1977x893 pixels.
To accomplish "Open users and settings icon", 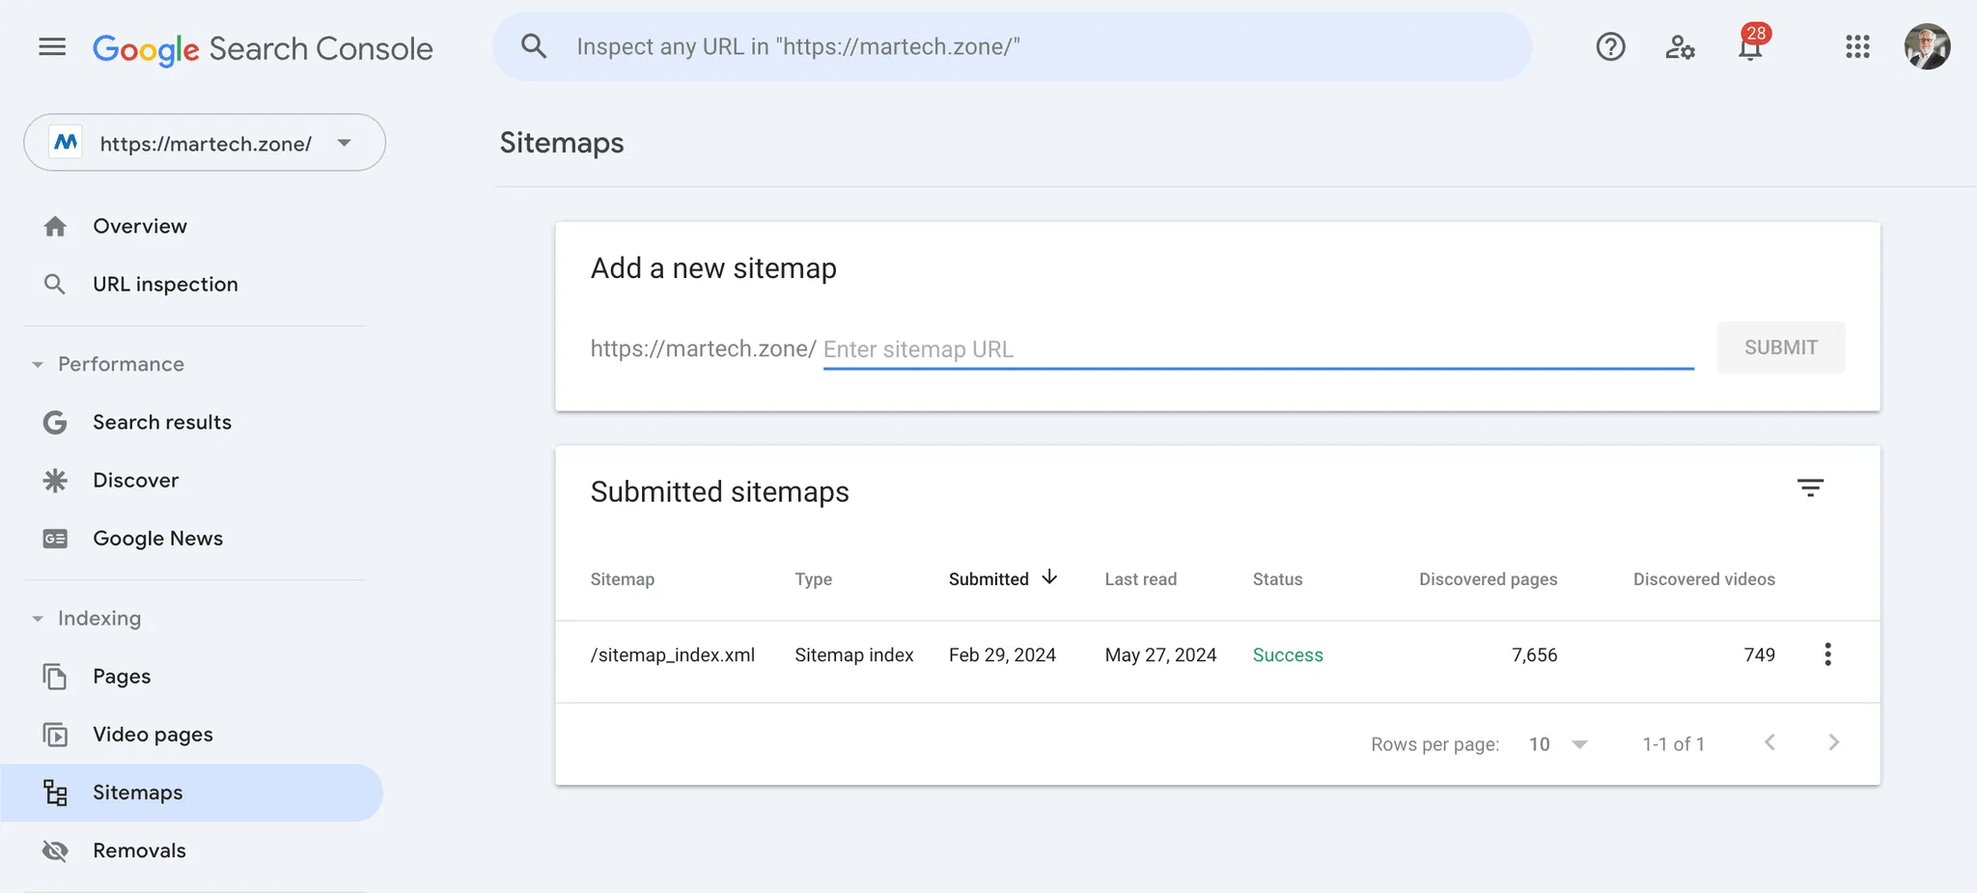I will pos(1680,46).
